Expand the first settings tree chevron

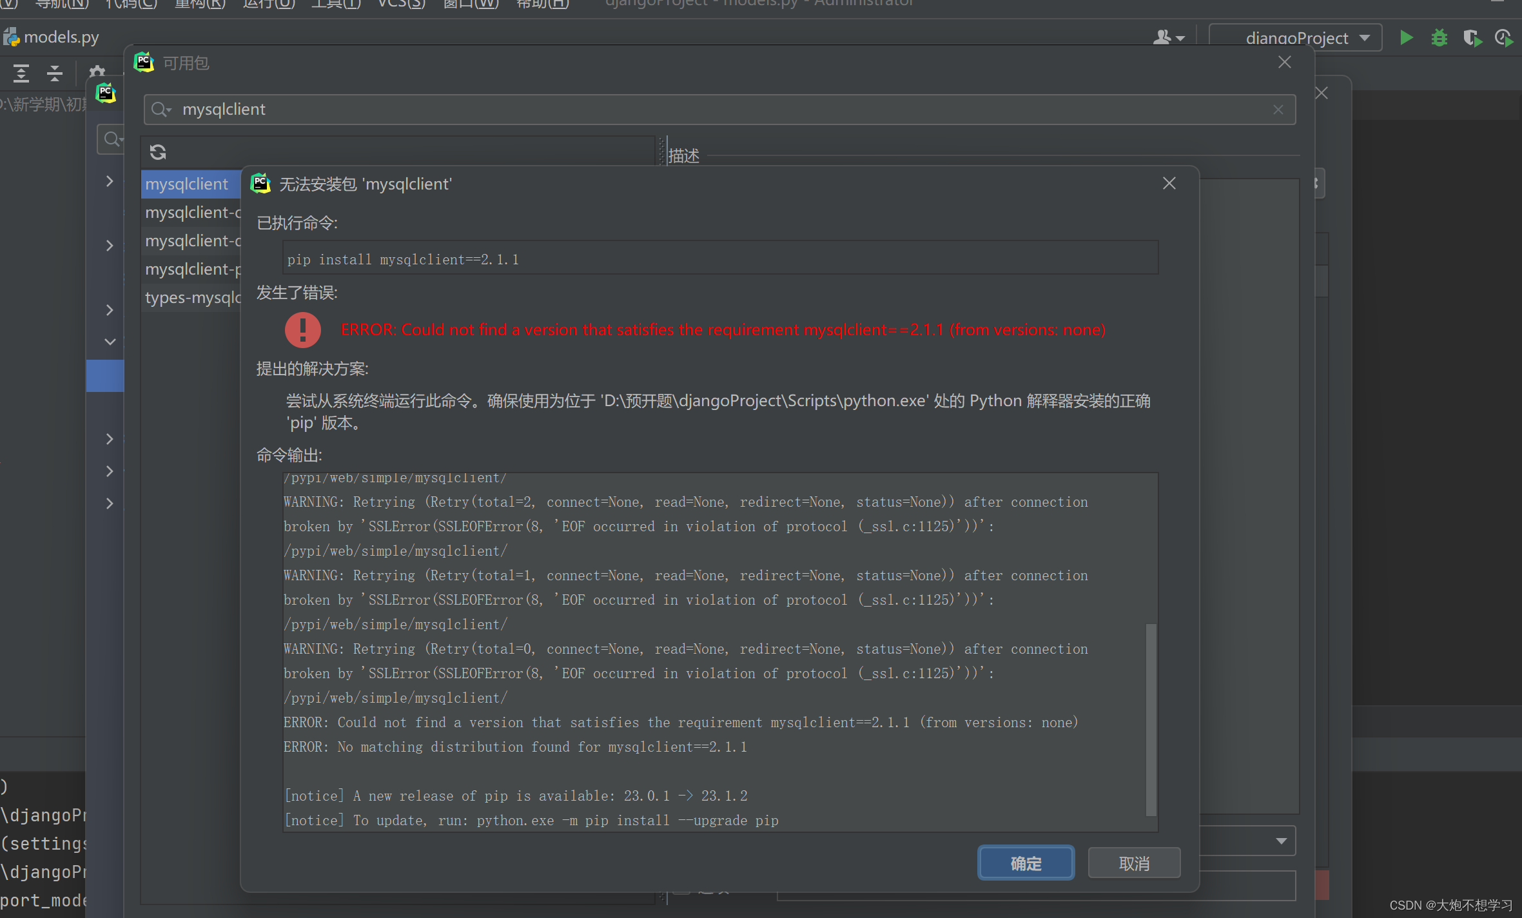(x=110, y=181)
